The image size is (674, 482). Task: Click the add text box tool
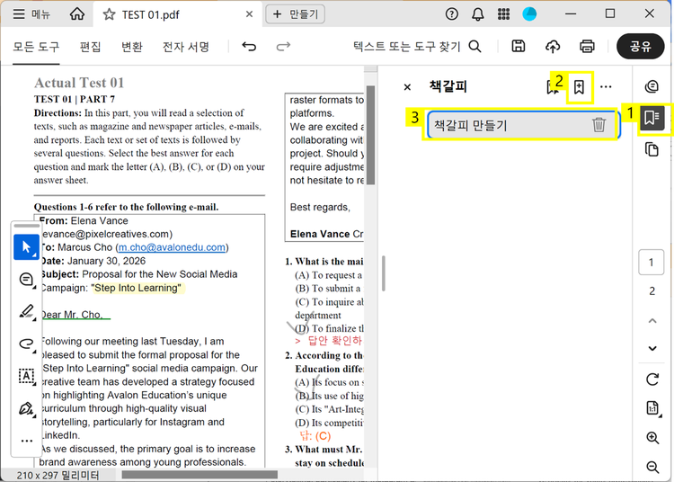(26, 376)
